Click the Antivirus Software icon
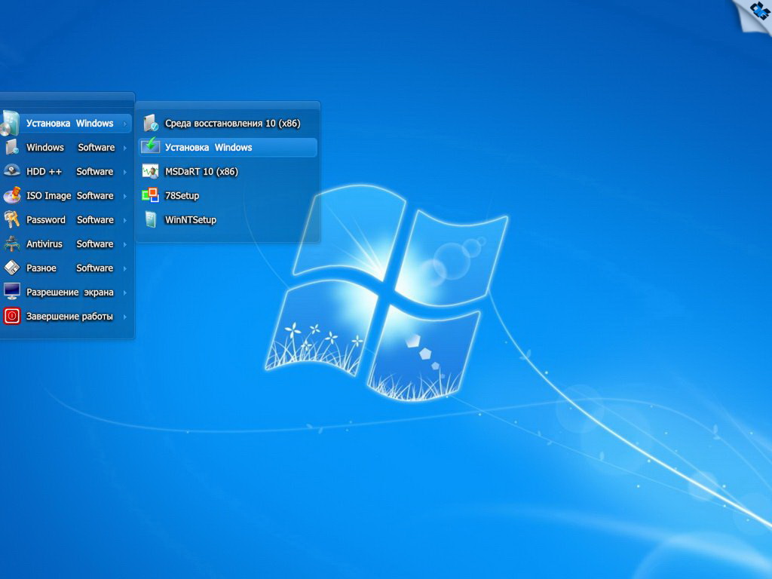Screen dimensions: 772x579 tap(12, 244)
